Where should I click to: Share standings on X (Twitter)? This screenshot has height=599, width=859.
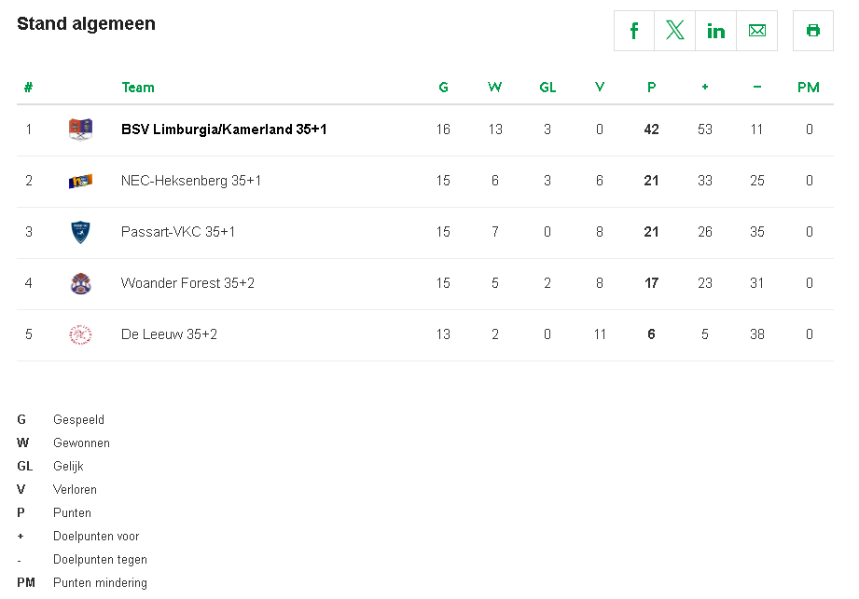point(675,31)
